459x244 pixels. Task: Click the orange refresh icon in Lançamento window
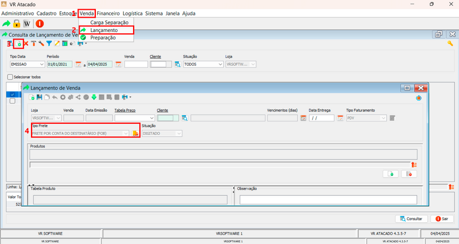pos(419,98)
